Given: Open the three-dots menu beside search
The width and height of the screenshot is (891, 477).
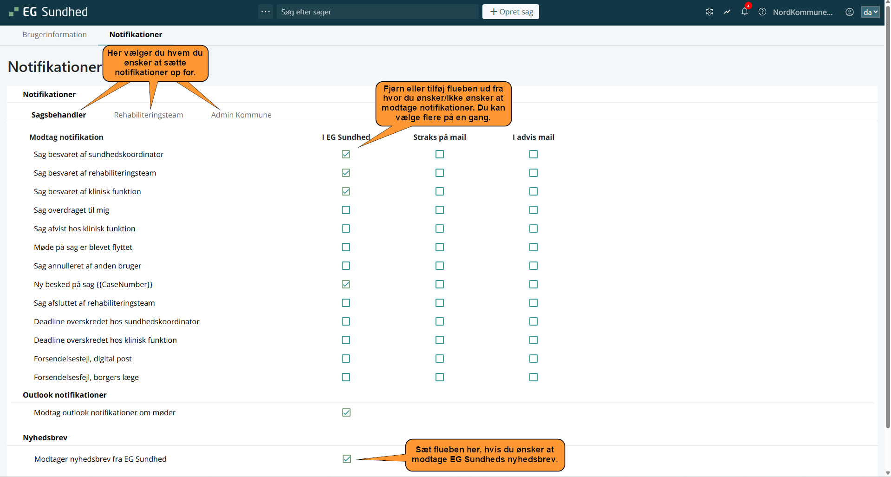Looking at the screenshot, I should [266, 12].
